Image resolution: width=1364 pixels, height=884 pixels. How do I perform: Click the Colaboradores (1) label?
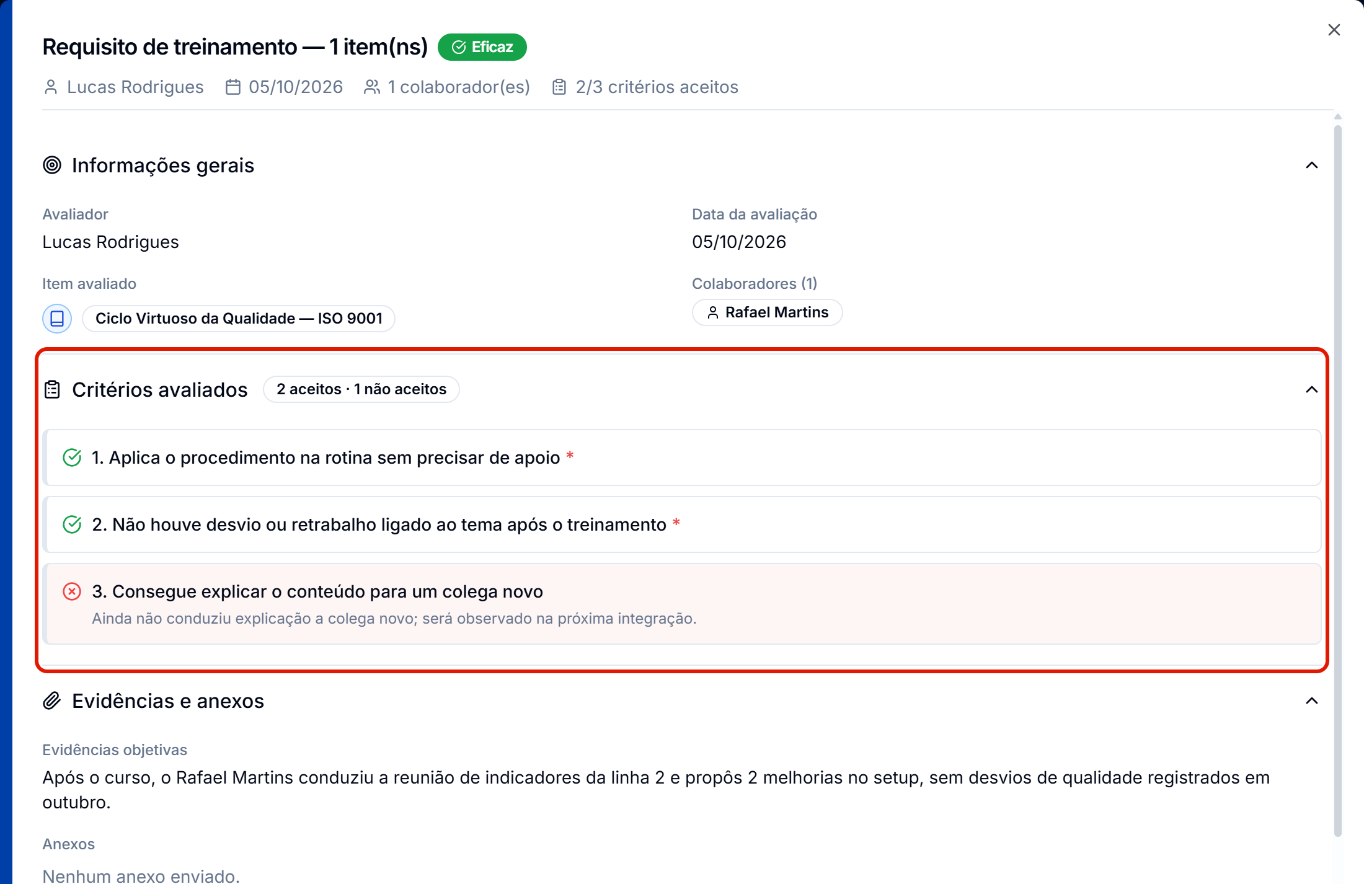755,283
